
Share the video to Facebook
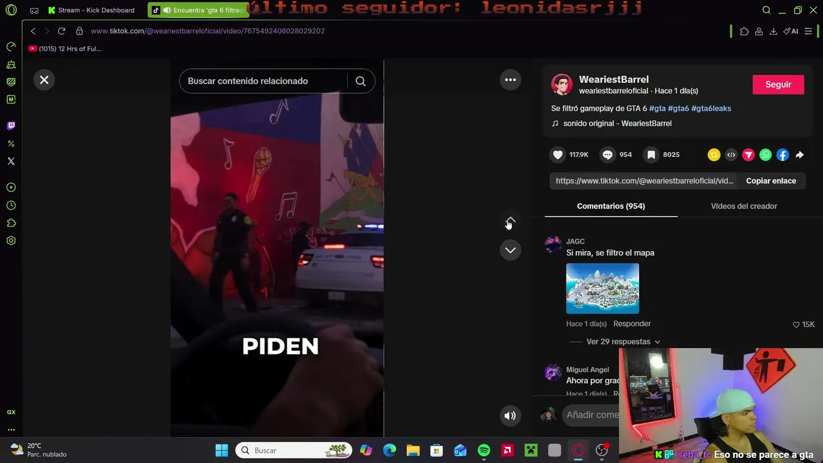782,154
